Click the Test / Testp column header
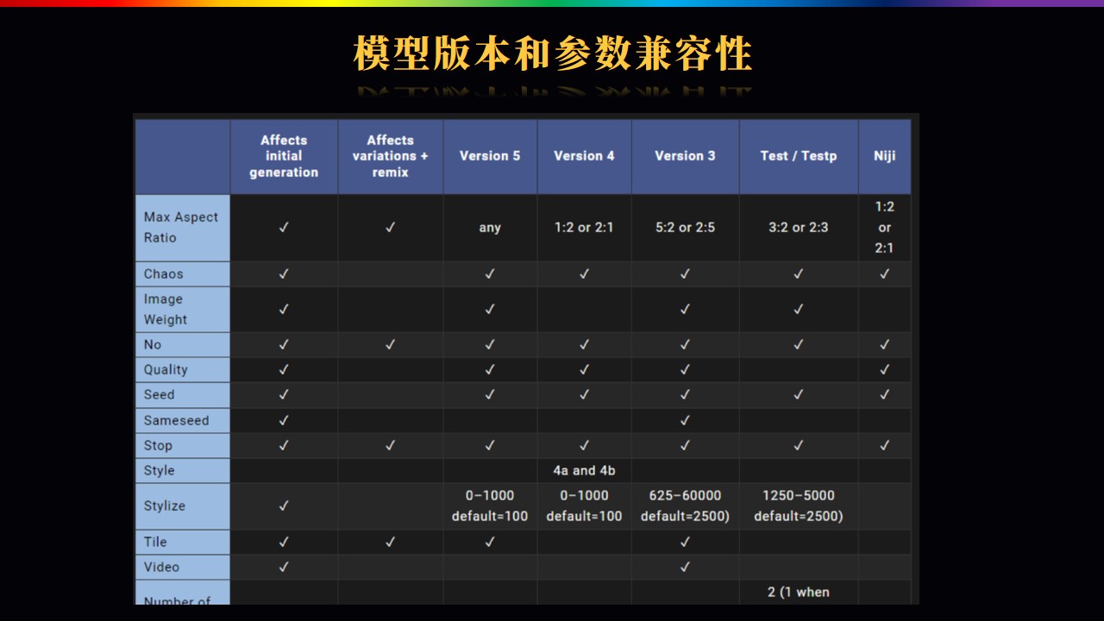1104x621 pixels. (798, 156)
